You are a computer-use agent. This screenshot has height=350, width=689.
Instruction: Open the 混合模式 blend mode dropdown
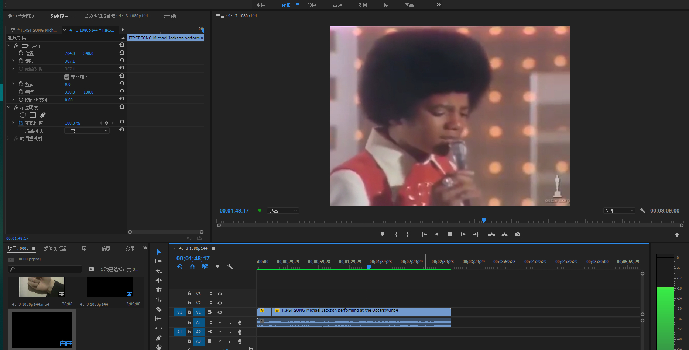click(87, 131)
